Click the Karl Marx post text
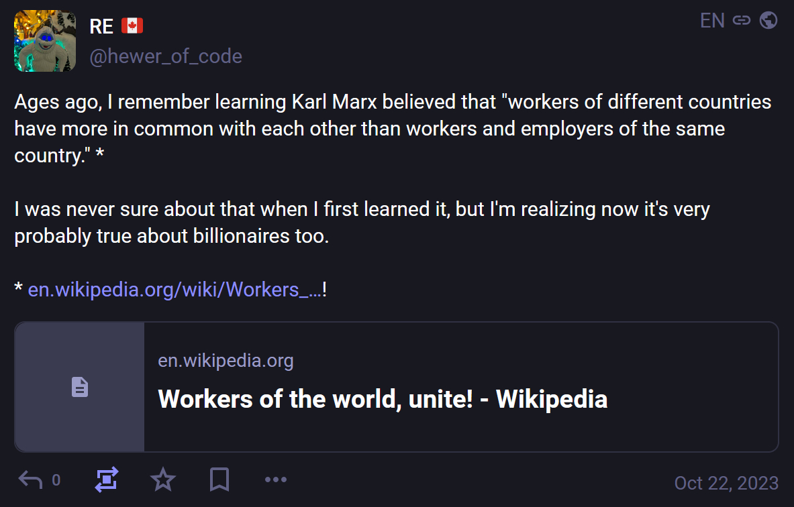 393,129
